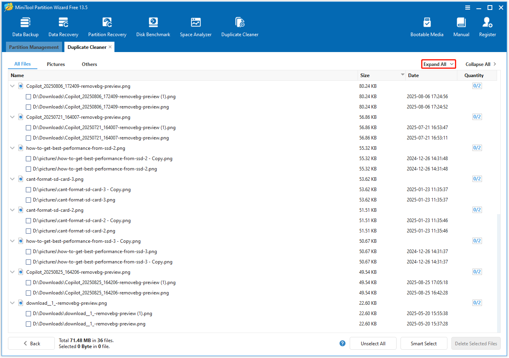Open the Manual icon
The image size is (509, 358).
tap(461, 27)
